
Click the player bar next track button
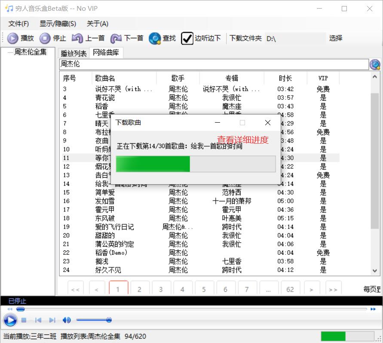[52, 320]
